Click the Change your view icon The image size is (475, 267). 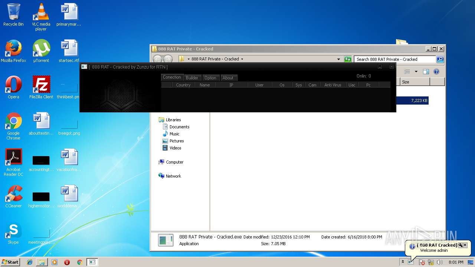point(407,72)
